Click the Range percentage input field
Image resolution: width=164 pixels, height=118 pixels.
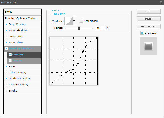tap(100, 28)
